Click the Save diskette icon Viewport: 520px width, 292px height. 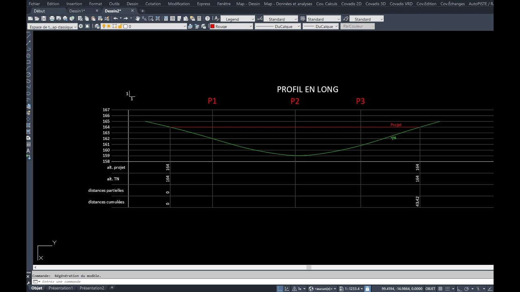point(43,18)
